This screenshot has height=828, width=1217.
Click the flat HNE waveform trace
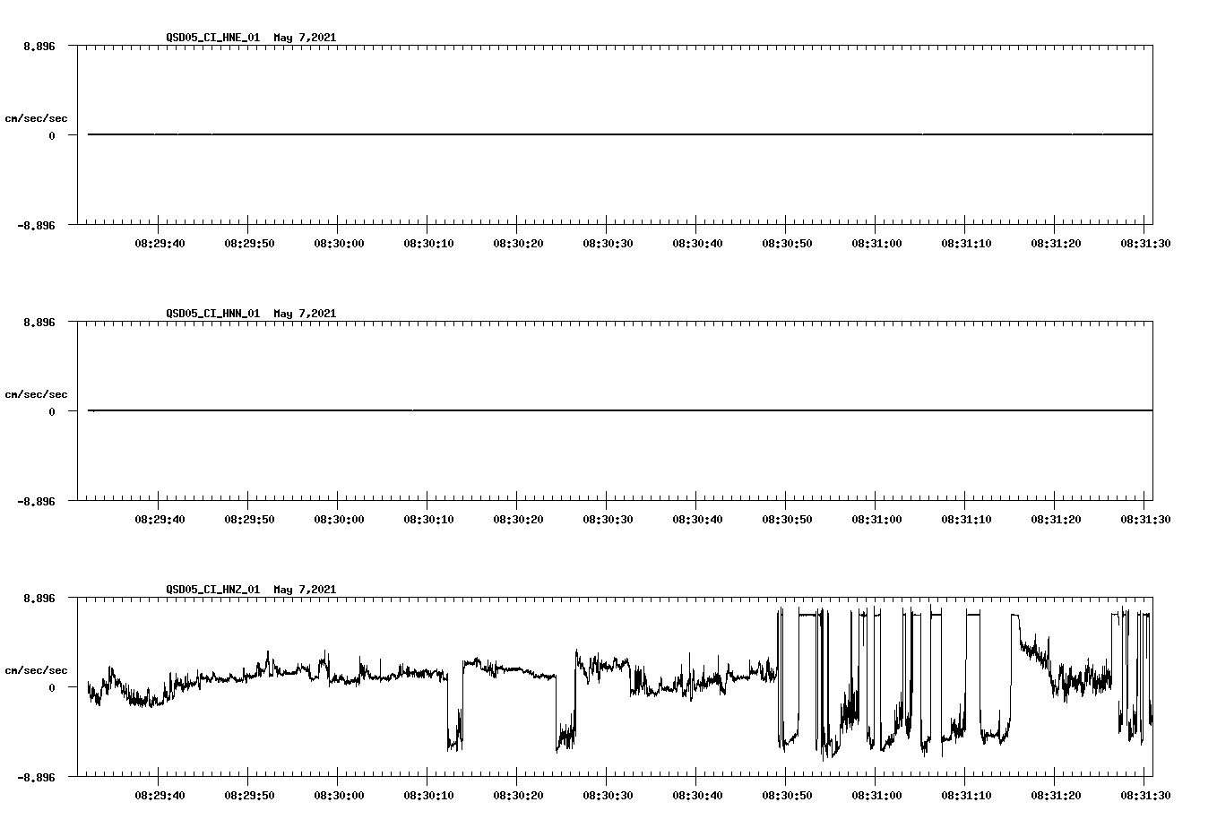click(x=538, y=134)
